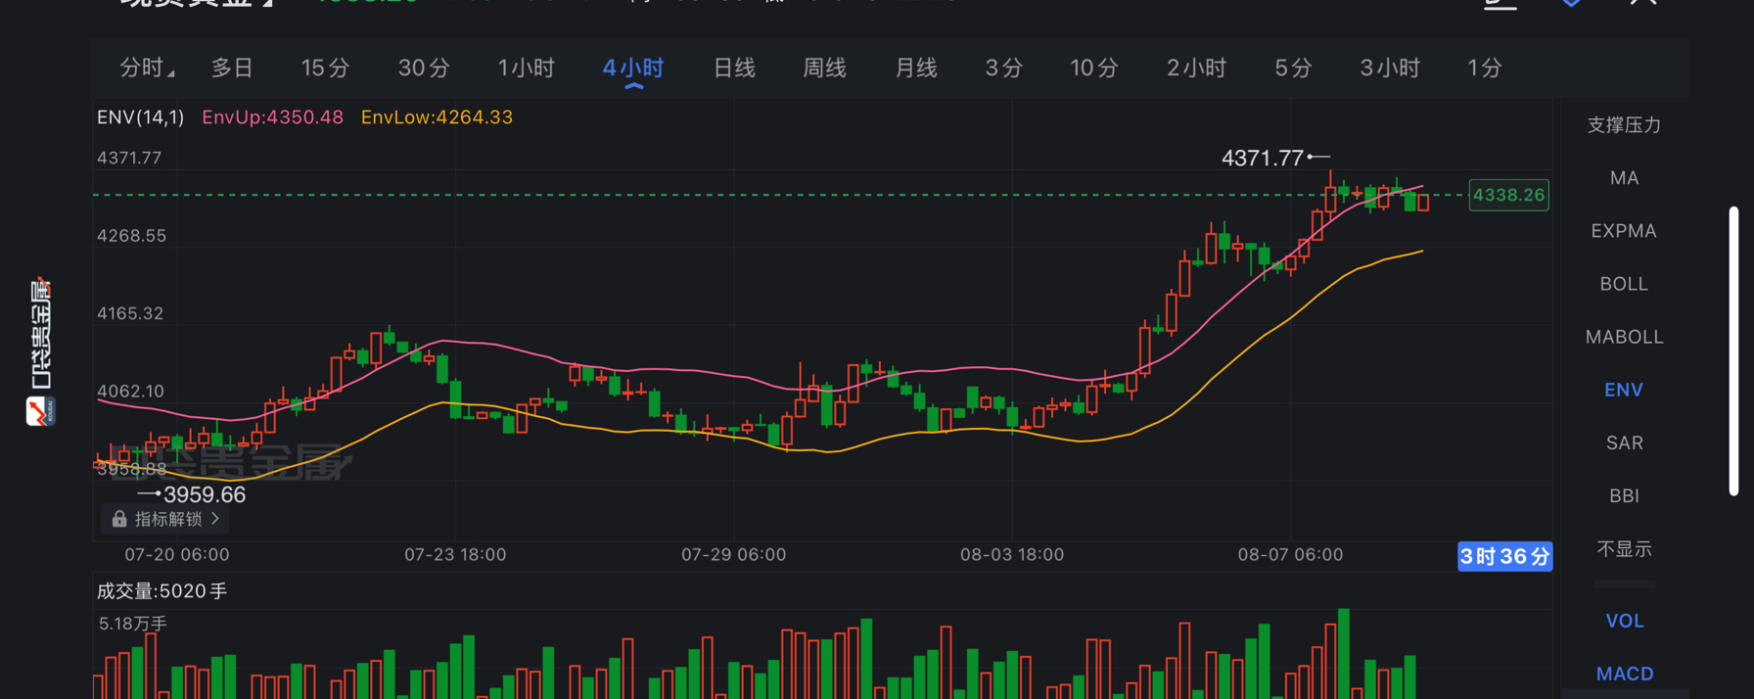Click the 07-29 06:00 date label
Screen dimensions: 1754x699
[x=733, y=554]
